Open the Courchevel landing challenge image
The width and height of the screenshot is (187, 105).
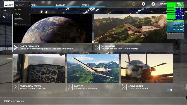133,29
